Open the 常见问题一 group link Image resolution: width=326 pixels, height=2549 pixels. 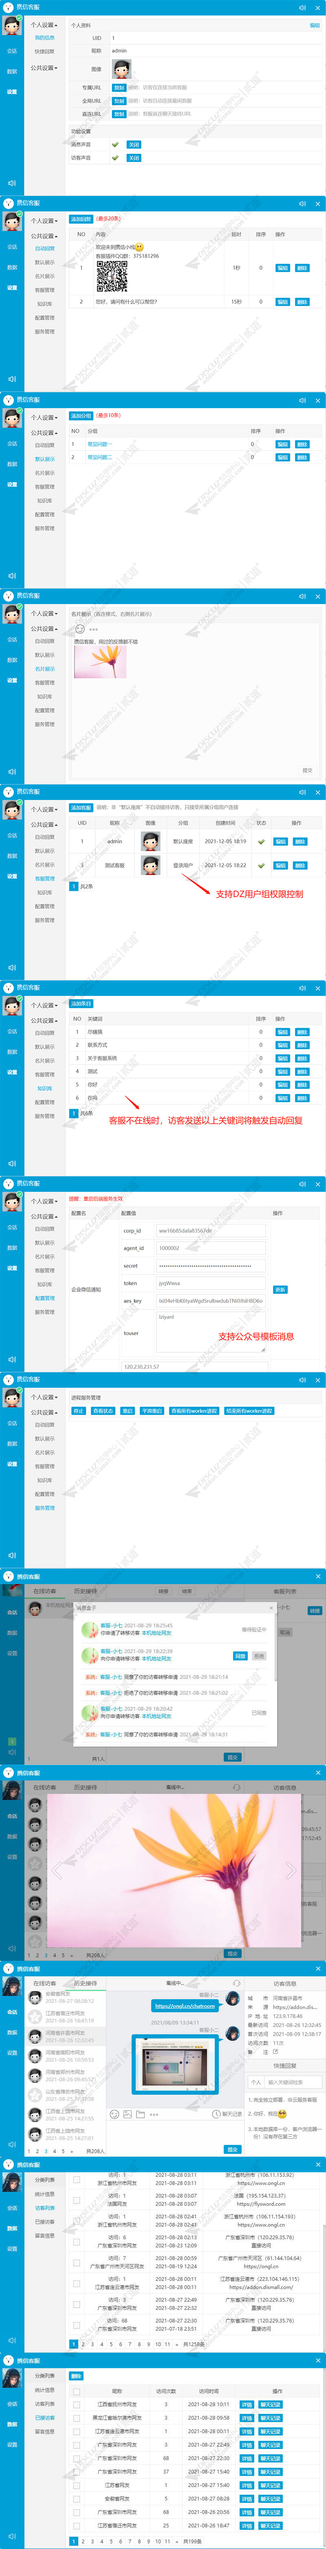(100, 444)
